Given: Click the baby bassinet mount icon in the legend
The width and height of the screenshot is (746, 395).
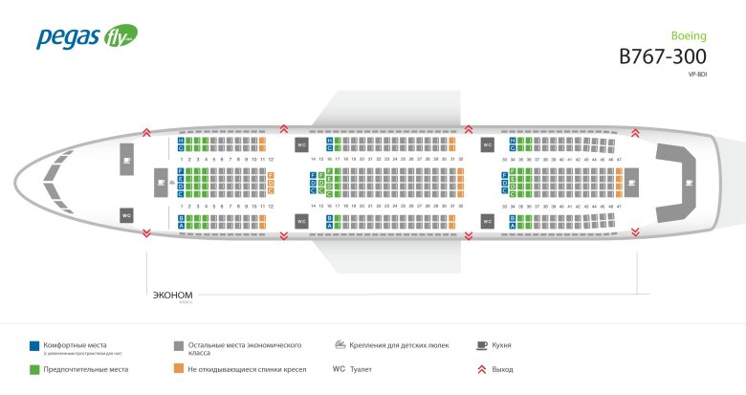Looking at the screenshot, I should (x=340, y=344).
